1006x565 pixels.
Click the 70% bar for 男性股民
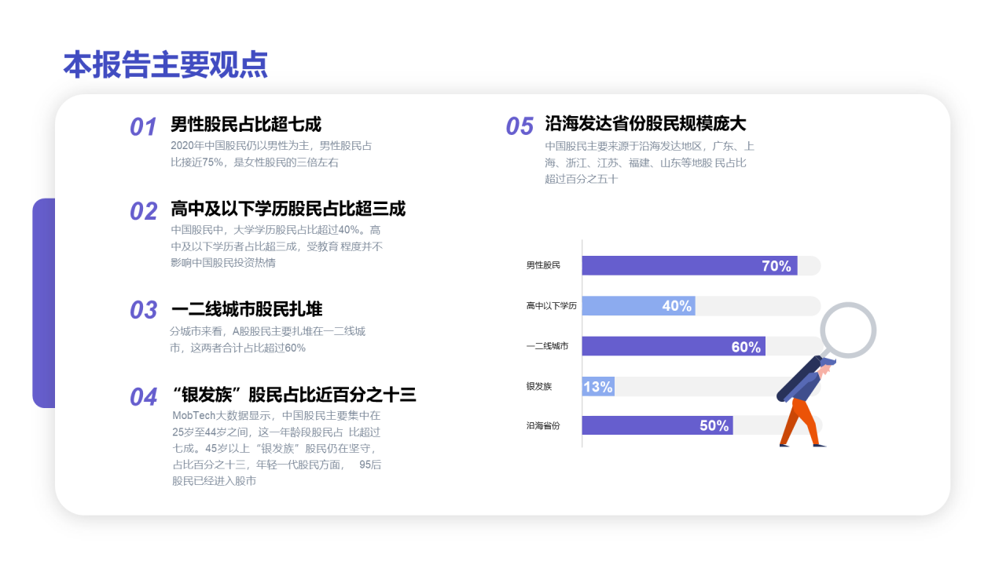(688, 266)
